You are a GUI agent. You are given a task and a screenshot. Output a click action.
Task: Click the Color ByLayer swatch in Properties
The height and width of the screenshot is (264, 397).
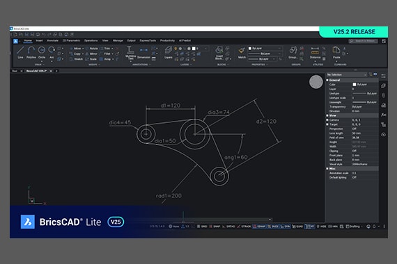click(x=355, y=85)
